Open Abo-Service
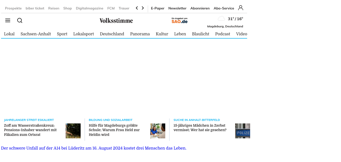This screenshot has width=341, height=162. [x=224, y=8]
